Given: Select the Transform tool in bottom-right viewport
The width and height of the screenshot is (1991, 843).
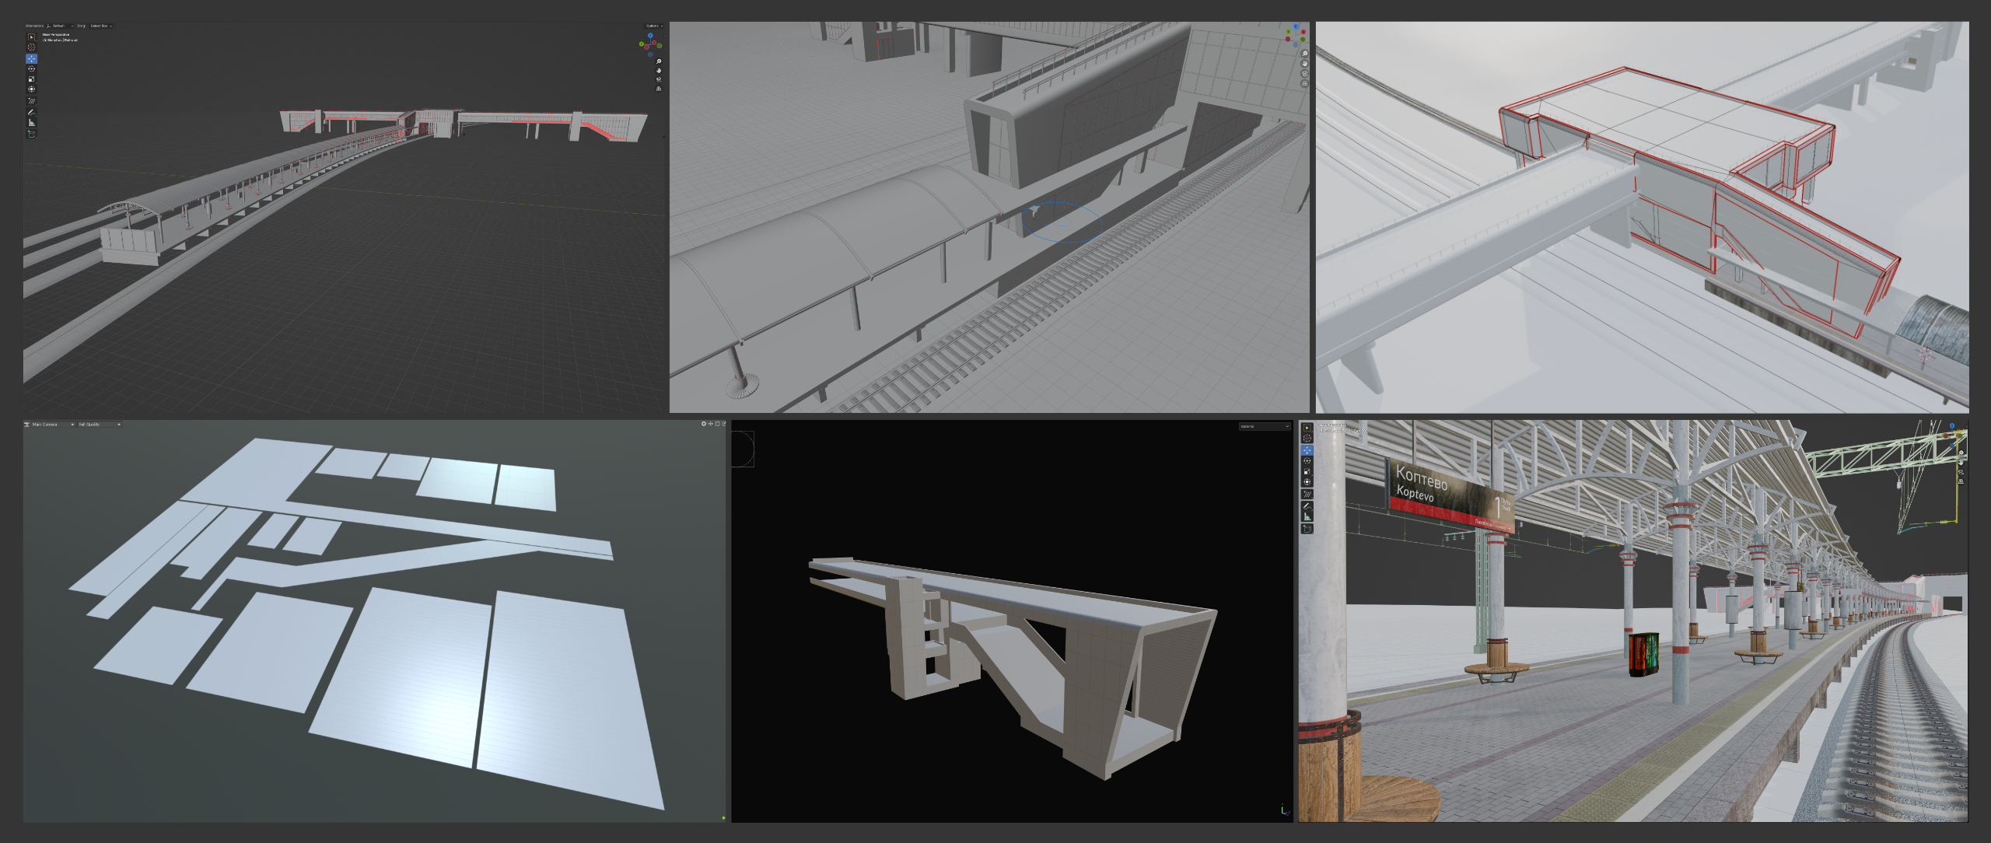Looking at the screenshot, I should coord(1307,481).
